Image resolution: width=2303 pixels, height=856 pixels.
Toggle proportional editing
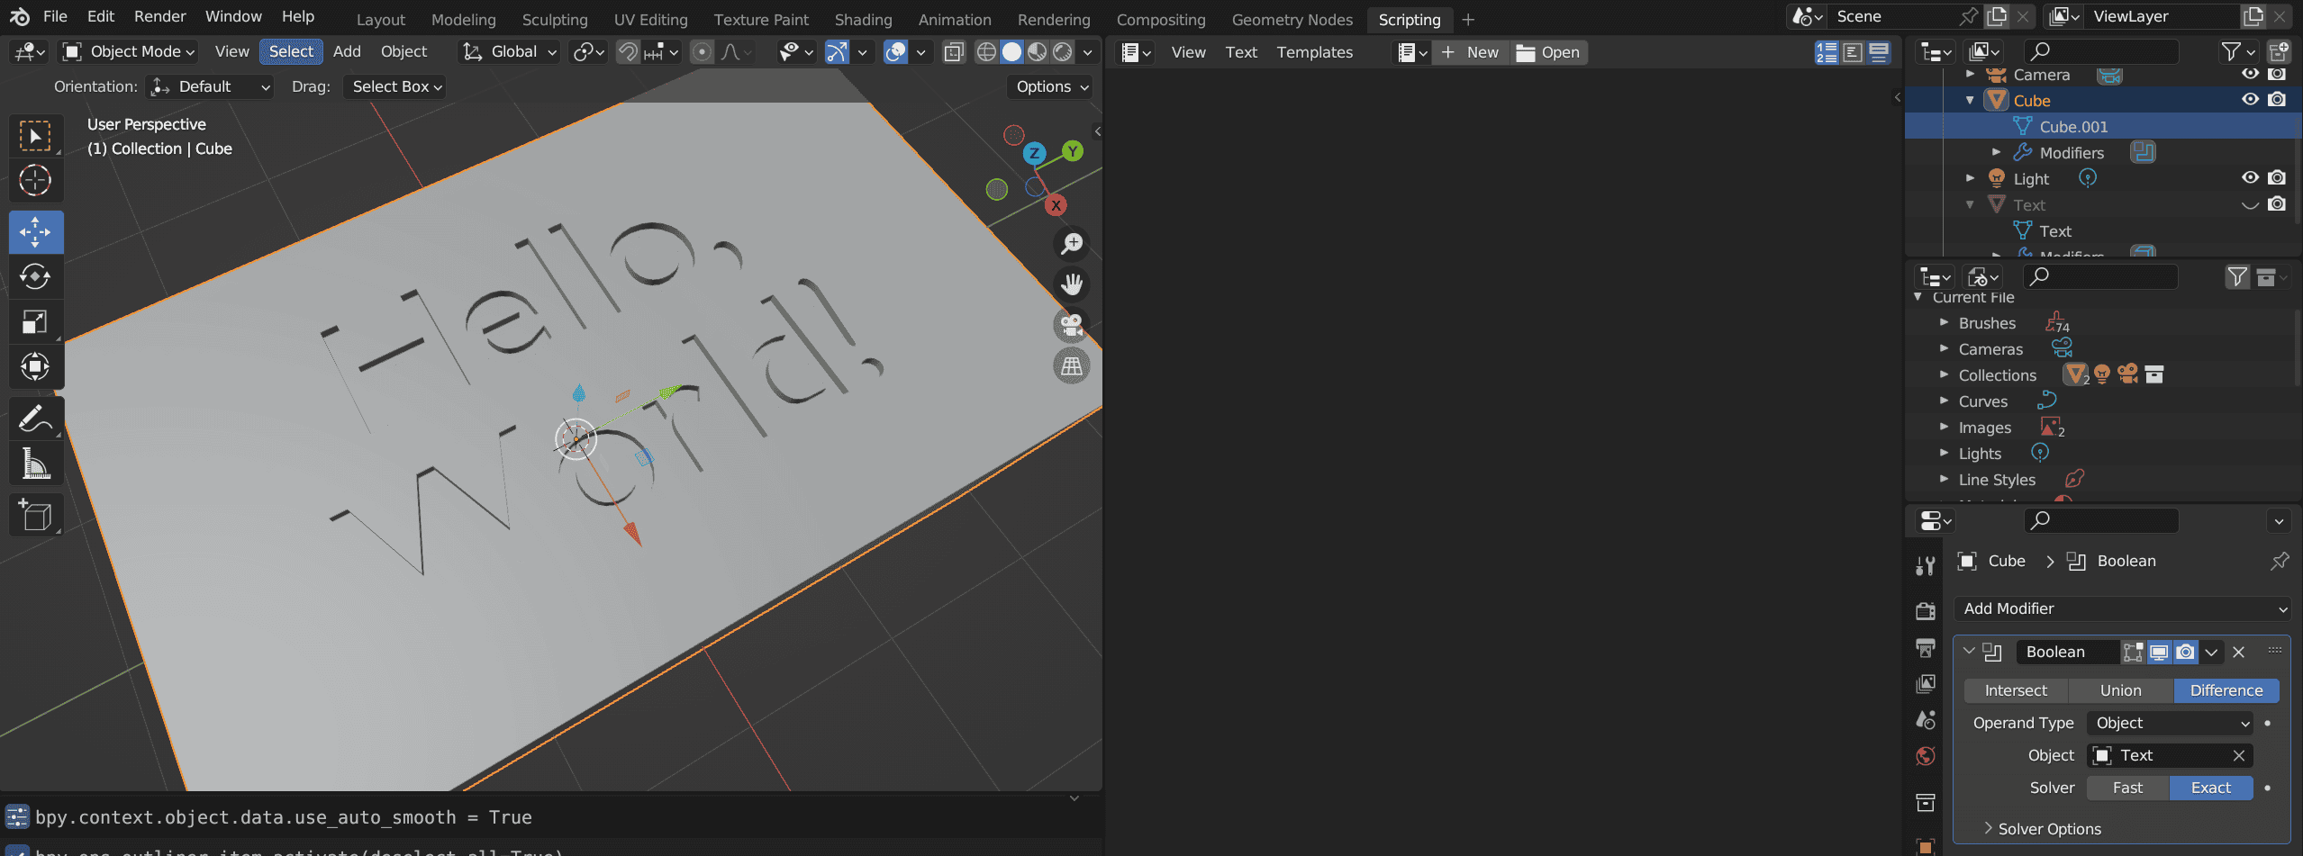(x=702, y=52)
